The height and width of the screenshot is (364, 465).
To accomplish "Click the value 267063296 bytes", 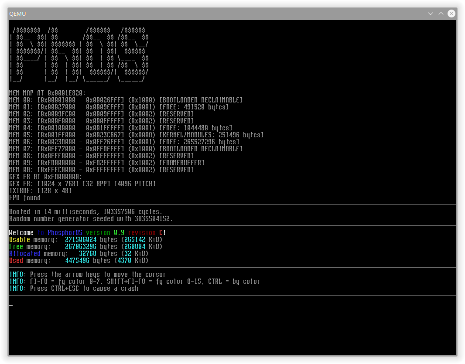I will 81,247.
